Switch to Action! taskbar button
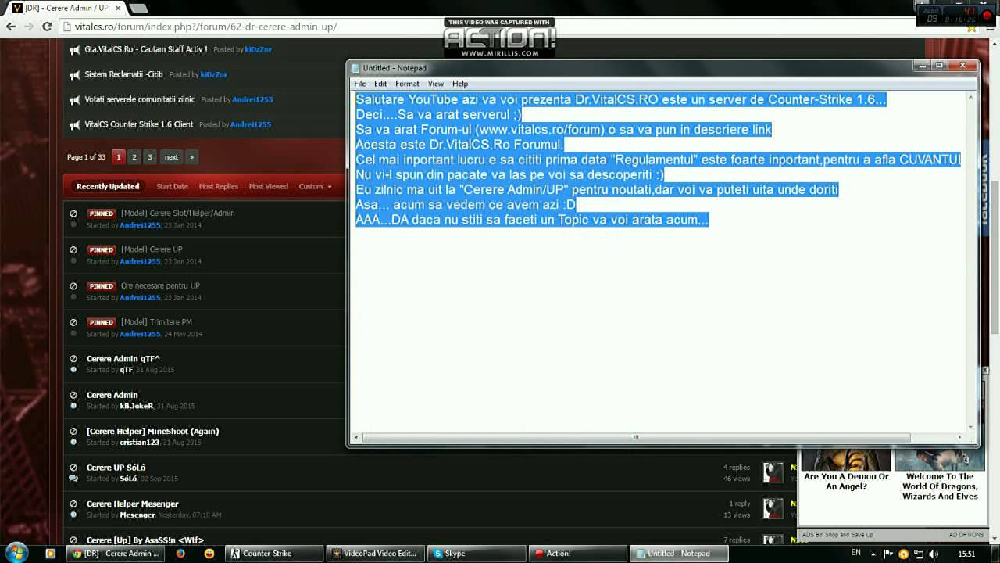 [x=577, y=554]
